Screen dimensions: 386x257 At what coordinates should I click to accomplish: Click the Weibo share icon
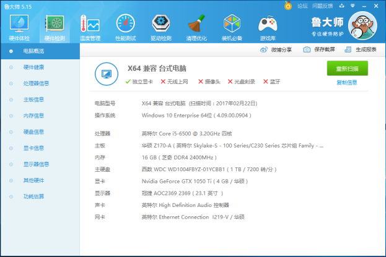[x=264, y=49]
